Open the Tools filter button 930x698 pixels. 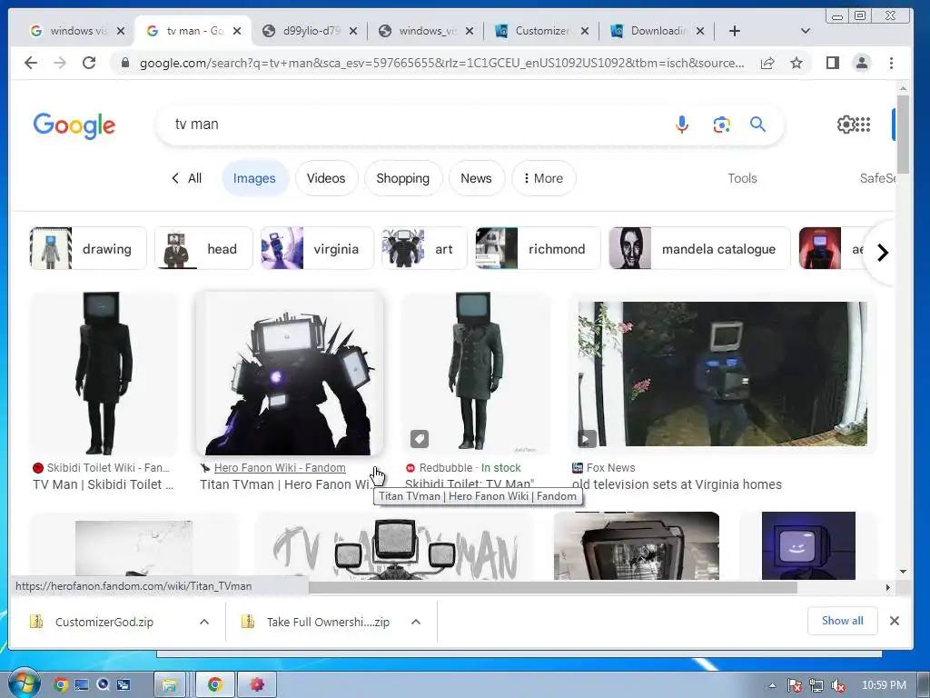tap(742, 178)
